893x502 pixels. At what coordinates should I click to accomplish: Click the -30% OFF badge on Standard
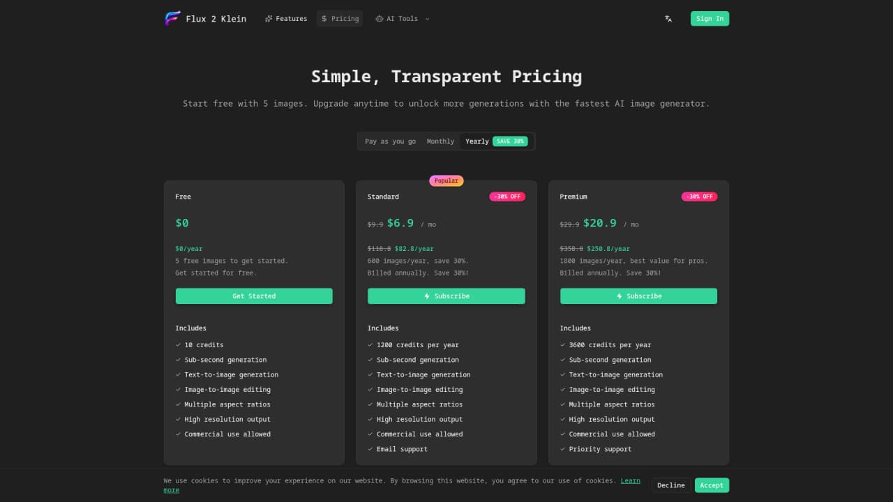point(507,197)
